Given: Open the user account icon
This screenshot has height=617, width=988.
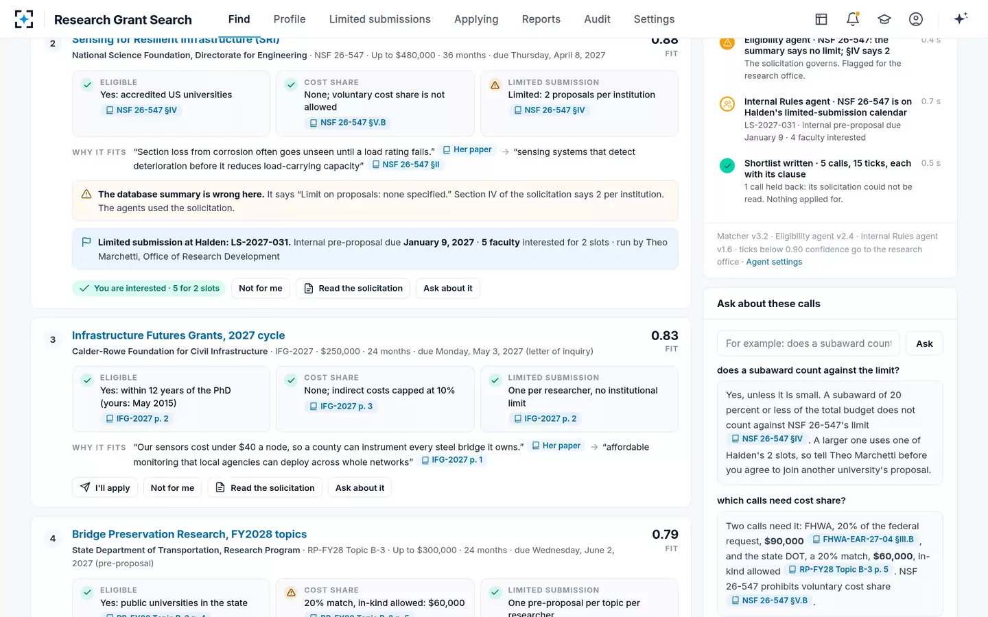Looking at the screenshot, I should click(916, 19).
